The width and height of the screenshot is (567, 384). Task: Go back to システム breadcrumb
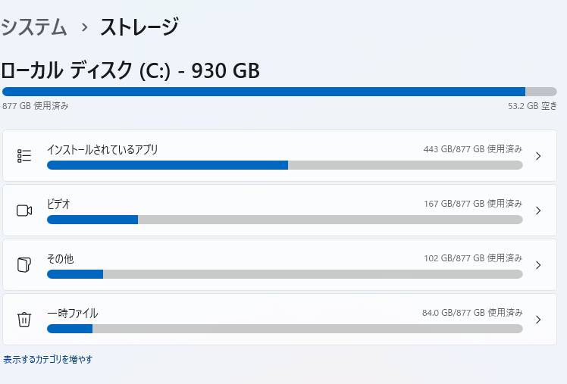pyautogui.click(x=34, y=27)
